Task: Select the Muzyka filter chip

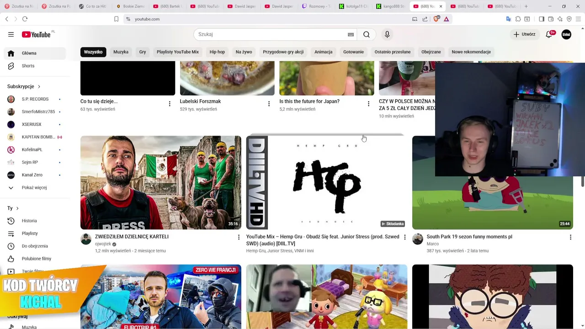Action: coord(121,52)
